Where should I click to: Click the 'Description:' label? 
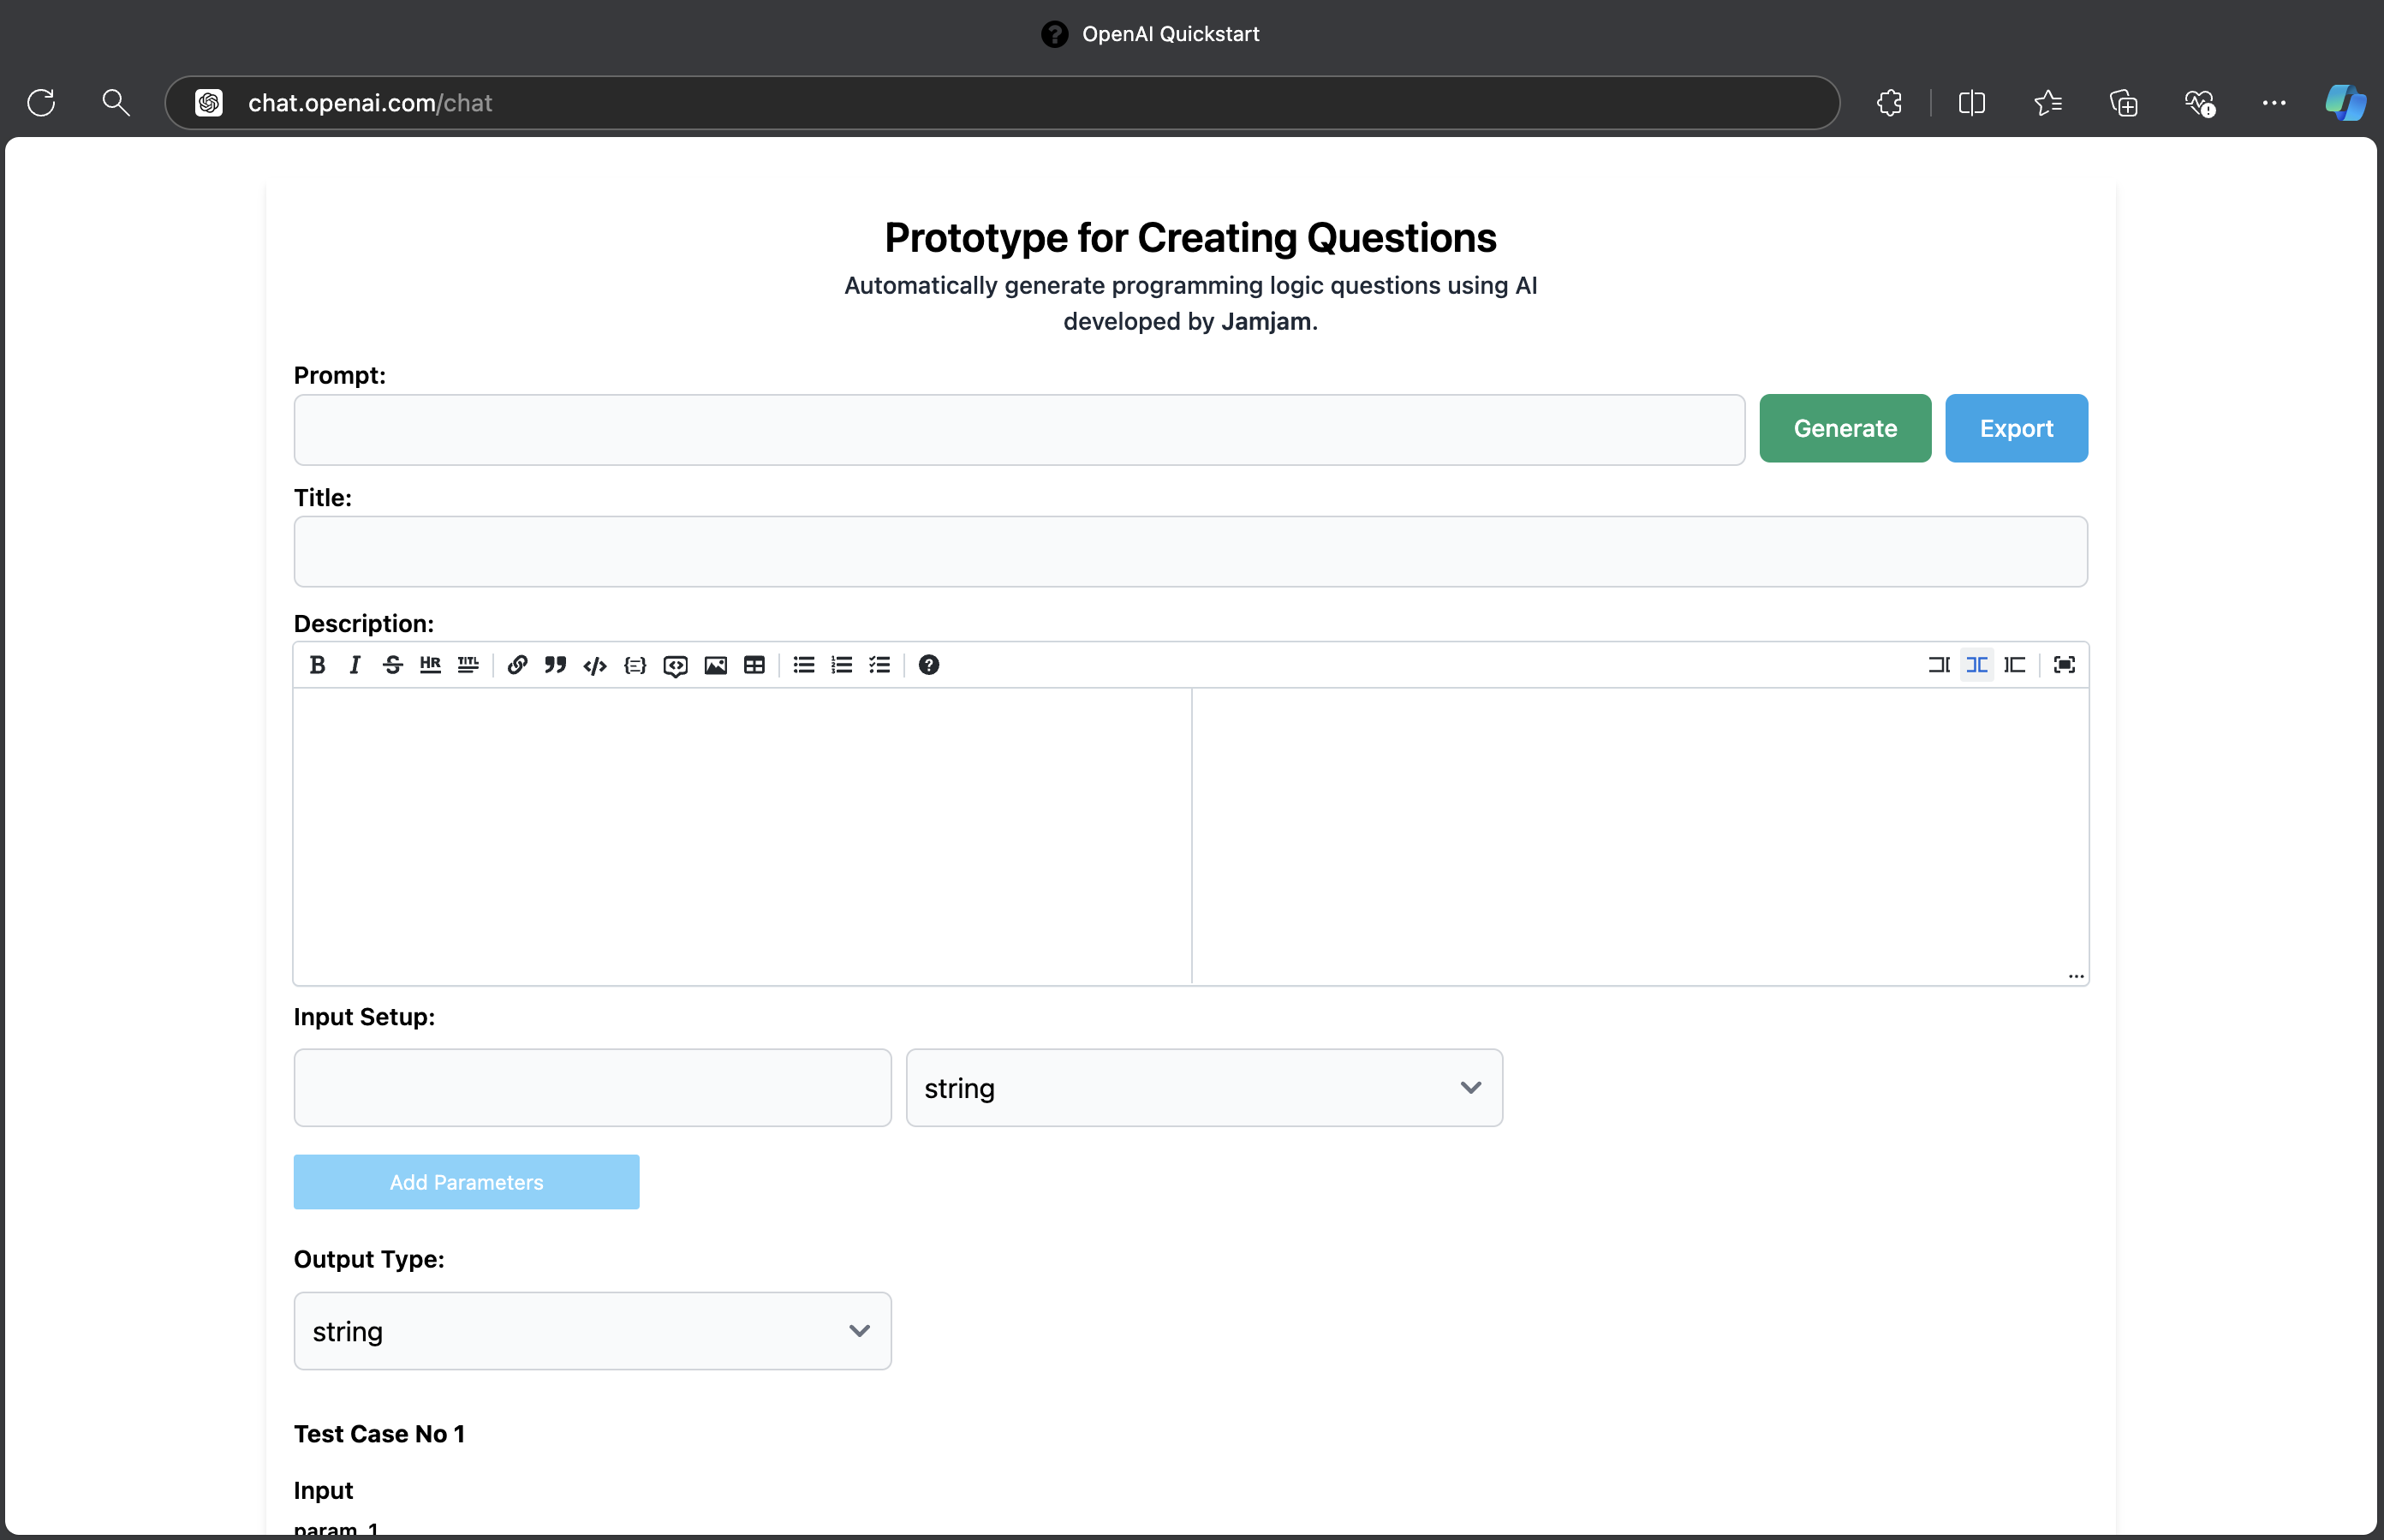[364, 624]
